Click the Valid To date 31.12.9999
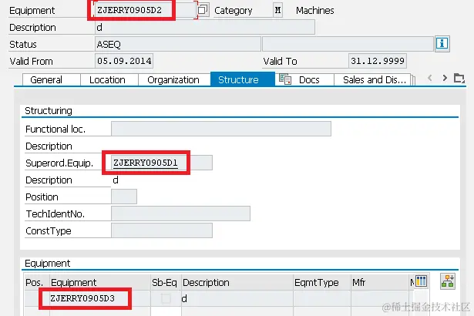 click(x=377, y=61)
